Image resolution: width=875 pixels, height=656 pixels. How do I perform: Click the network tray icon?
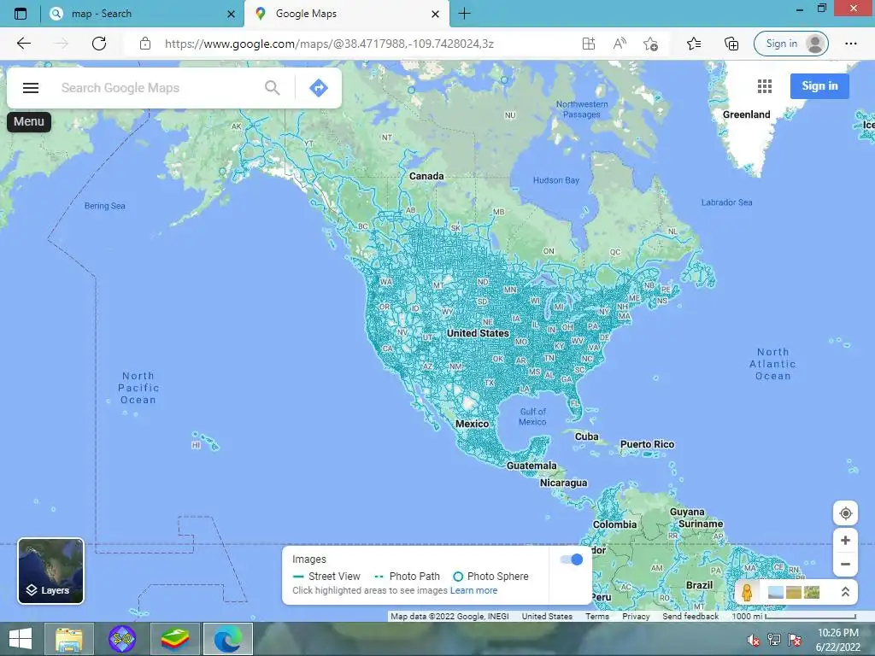[x=774, y=640]
